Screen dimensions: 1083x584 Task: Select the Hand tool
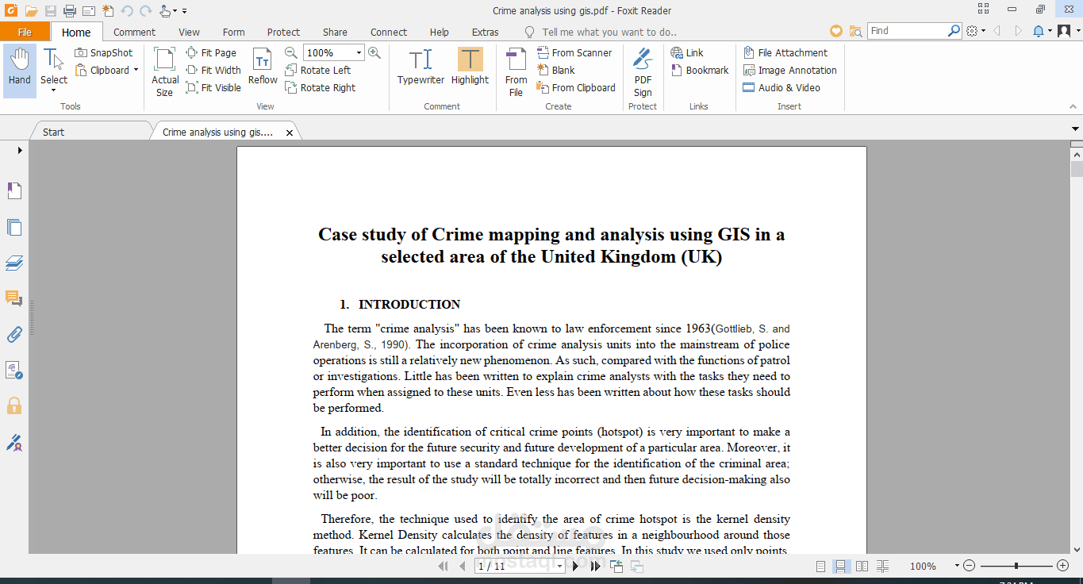coord(20,71)
